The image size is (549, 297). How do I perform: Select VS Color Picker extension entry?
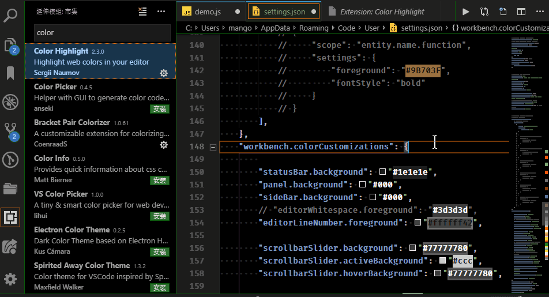(100, 205)
